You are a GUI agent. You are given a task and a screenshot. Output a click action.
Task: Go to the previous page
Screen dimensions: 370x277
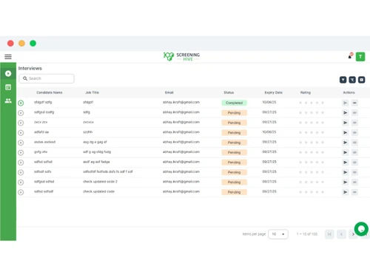(341, 234)
